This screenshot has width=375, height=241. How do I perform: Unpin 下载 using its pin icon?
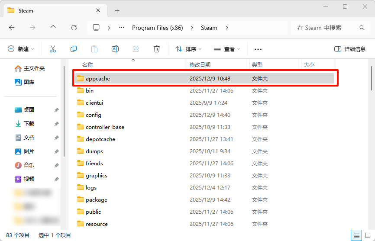56,124
